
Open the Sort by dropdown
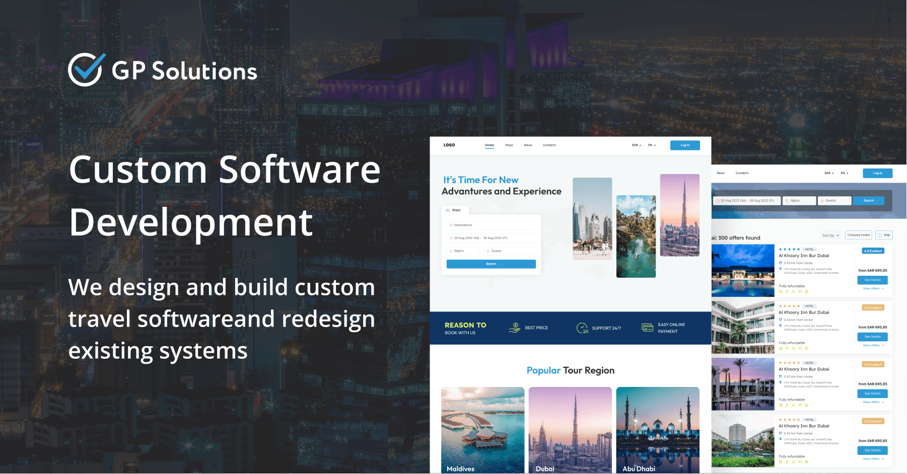[829, 235]
